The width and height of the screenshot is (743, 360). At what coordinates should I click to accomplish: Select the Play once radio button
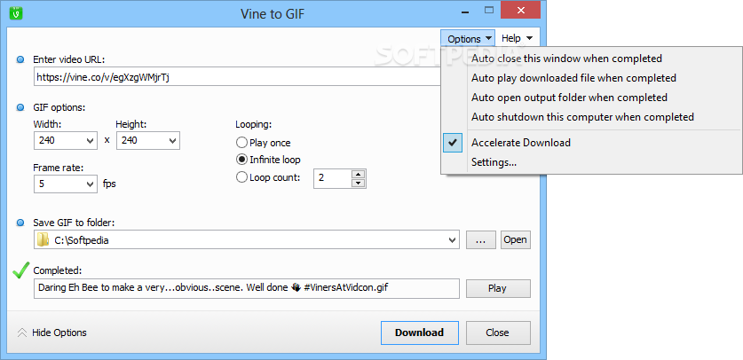point(241,143)
